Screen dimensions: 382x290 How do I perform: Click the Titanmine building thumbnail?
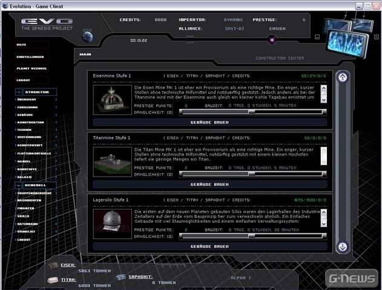click(113, 162)
